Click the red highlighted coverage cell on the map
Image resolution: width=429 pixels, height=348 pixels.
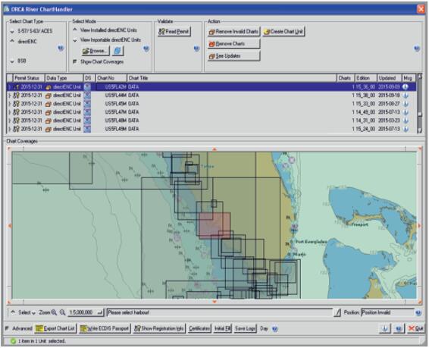pos(214,225)
